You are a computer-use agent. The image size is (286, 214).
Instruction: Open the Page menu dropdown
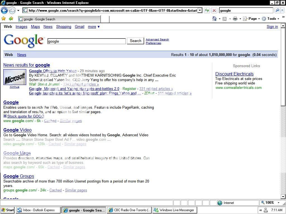tap(251, 19)
